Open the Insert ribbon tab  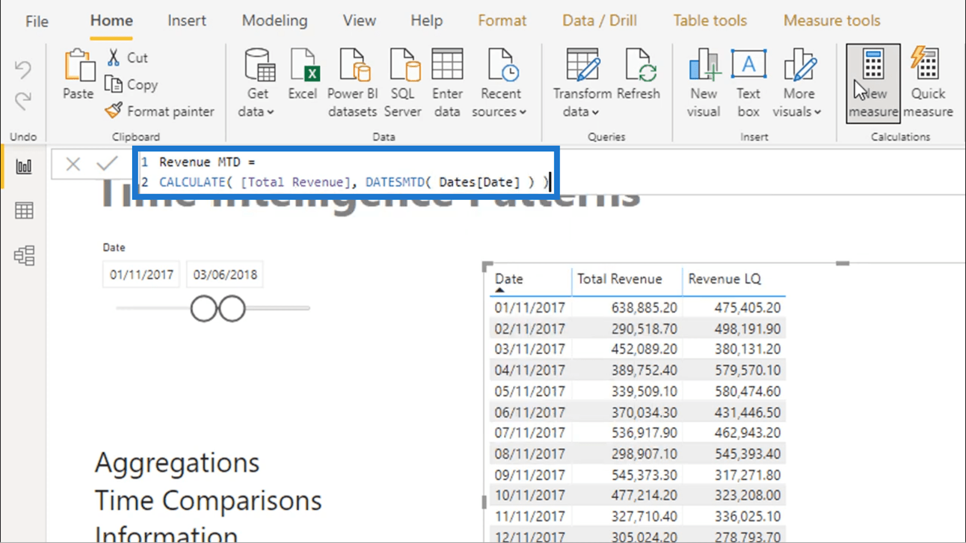pos(187,21)
